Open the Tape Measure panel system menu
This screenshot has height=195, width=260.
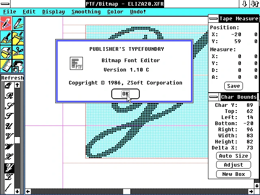coord(213,19)
